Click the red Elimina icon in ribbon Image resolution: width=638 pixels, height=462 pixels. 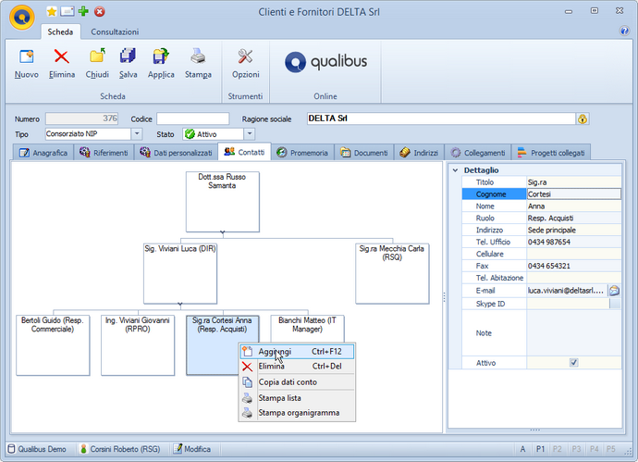(61, 56)
